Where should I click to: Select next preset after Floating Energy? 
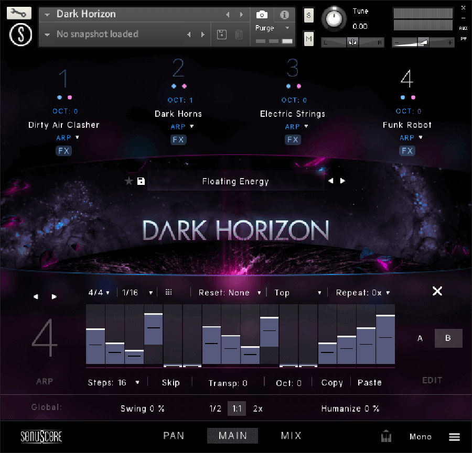click(342, 181)
